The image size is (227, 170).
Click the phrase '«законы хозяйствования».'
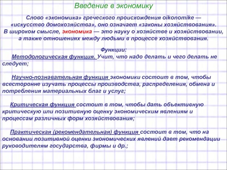coord(178,25)
